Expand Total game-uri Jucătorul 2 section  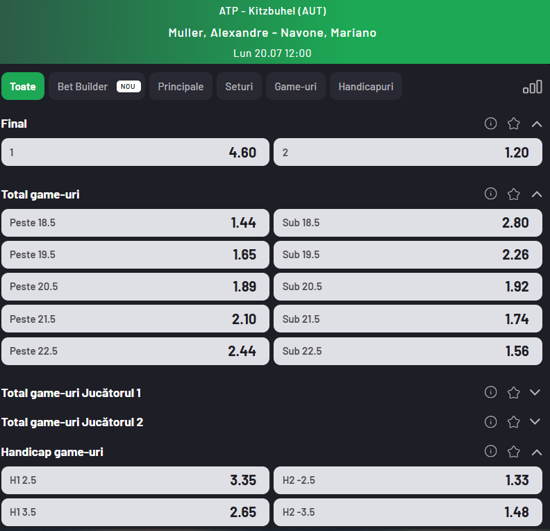[535, 421]
